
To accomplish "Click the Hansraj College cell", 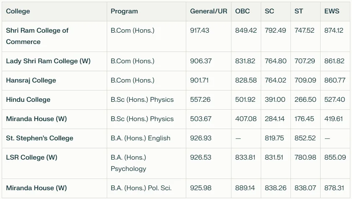I will (54, 80).
